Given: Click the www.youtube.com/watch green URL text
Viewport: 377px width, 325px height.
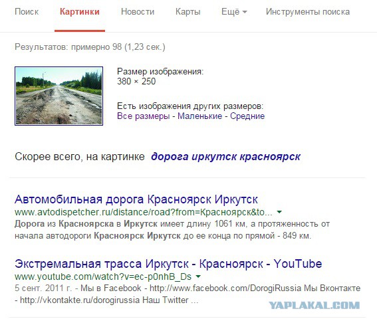Looking at the screenshot, I should 103,276.
